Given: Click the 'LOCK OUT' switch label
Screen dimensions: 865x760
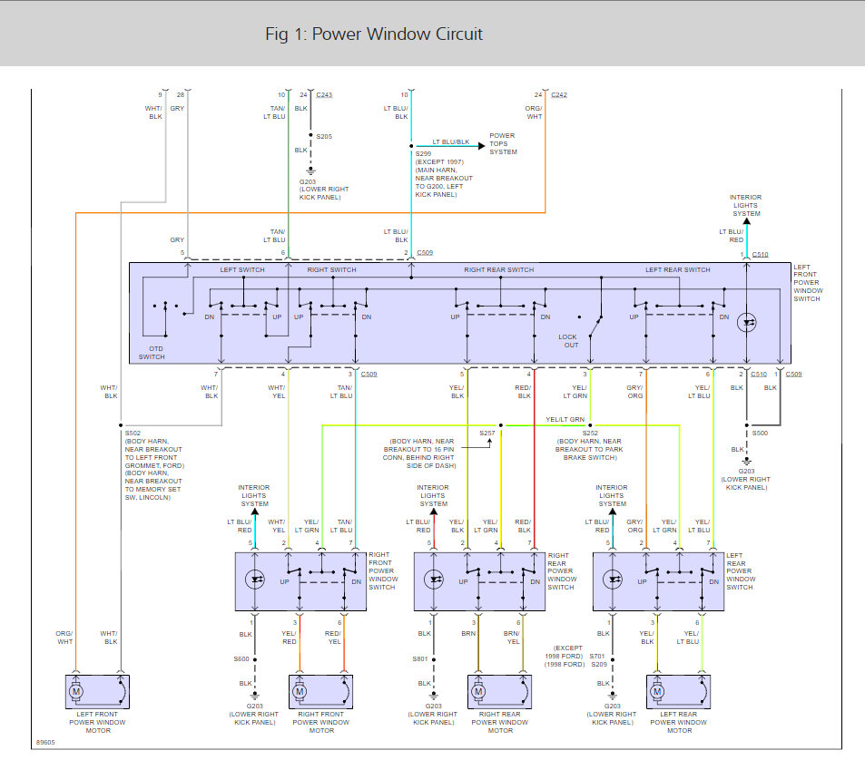Looking at the screenshot, I should click(568, 341).
